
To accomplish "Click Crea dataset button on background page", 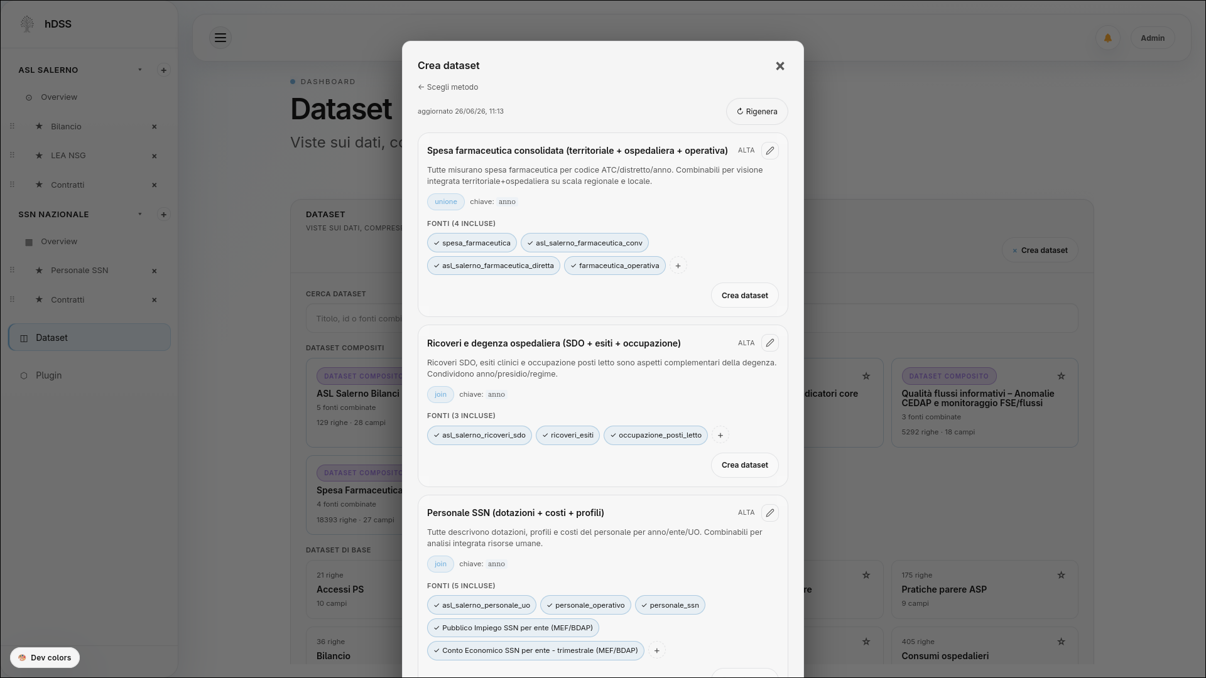I will pos(1040,250).
